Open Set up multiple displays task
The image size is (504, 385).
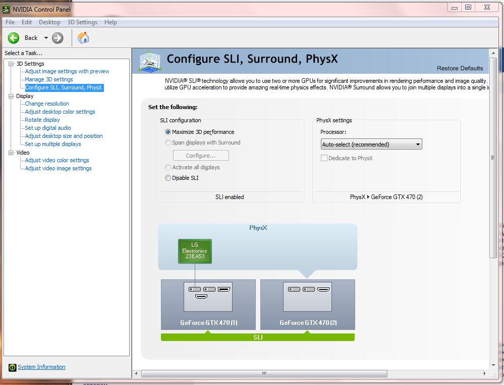[53, 144]
